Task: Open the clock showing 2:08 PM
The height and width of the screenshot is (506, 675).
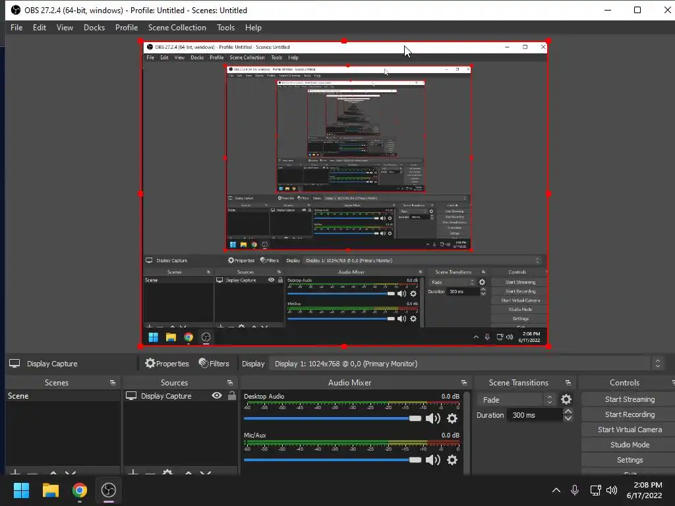Action: (x=644, y=490)
